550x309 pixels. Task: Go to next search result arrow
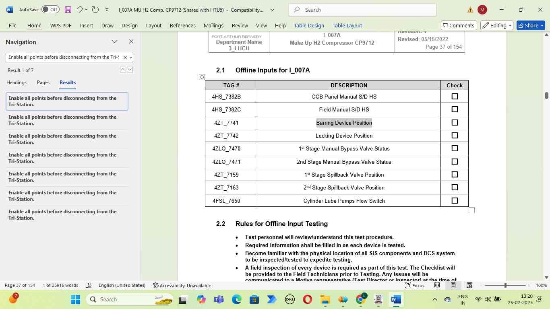click(130, 70)
